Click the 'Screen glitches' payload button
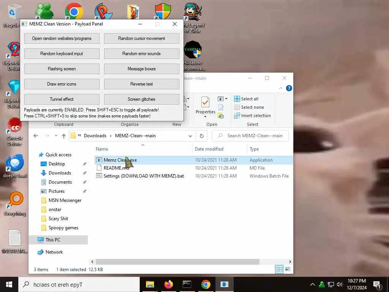 pyautogui.click(x=141, y=99)
